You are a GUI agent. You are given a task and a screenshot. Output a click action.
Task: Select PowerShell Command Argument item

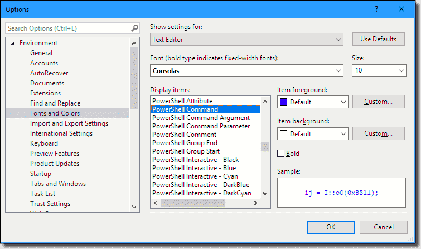click(205, 118)
